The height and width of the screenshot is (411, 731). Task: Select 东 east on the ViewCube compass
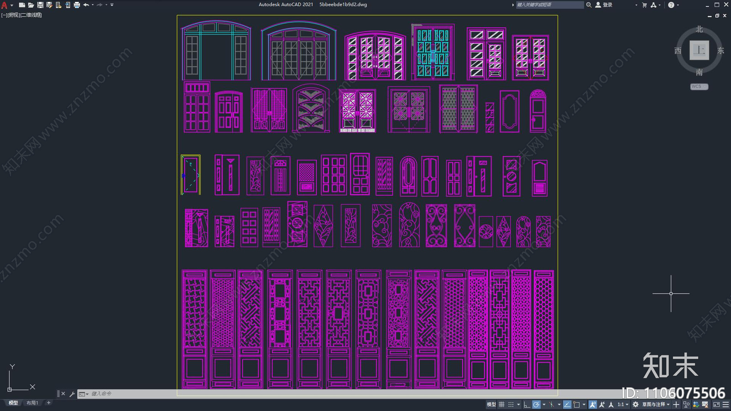[x=720, y=51]
